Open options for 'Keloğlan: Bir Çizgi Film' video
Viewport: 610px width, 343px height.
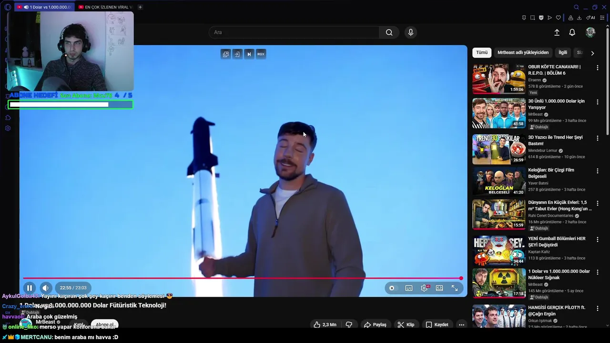pyautogui.click(x=598, y=171)
